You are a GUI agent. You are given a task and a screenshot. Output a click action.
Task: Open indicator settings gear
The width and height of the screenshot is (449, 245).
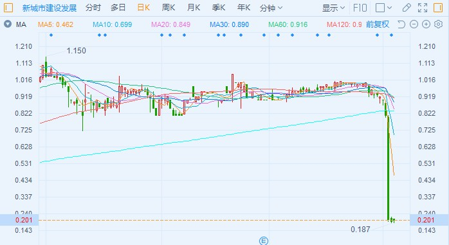coord(439,24)
